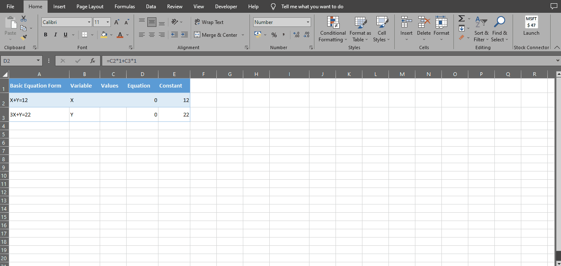Image resolution: width=561 pixels, height=266 pixels.
Task: Click the Increase Decimal icon
Action: pyautogui.click(x=297, y=35)
